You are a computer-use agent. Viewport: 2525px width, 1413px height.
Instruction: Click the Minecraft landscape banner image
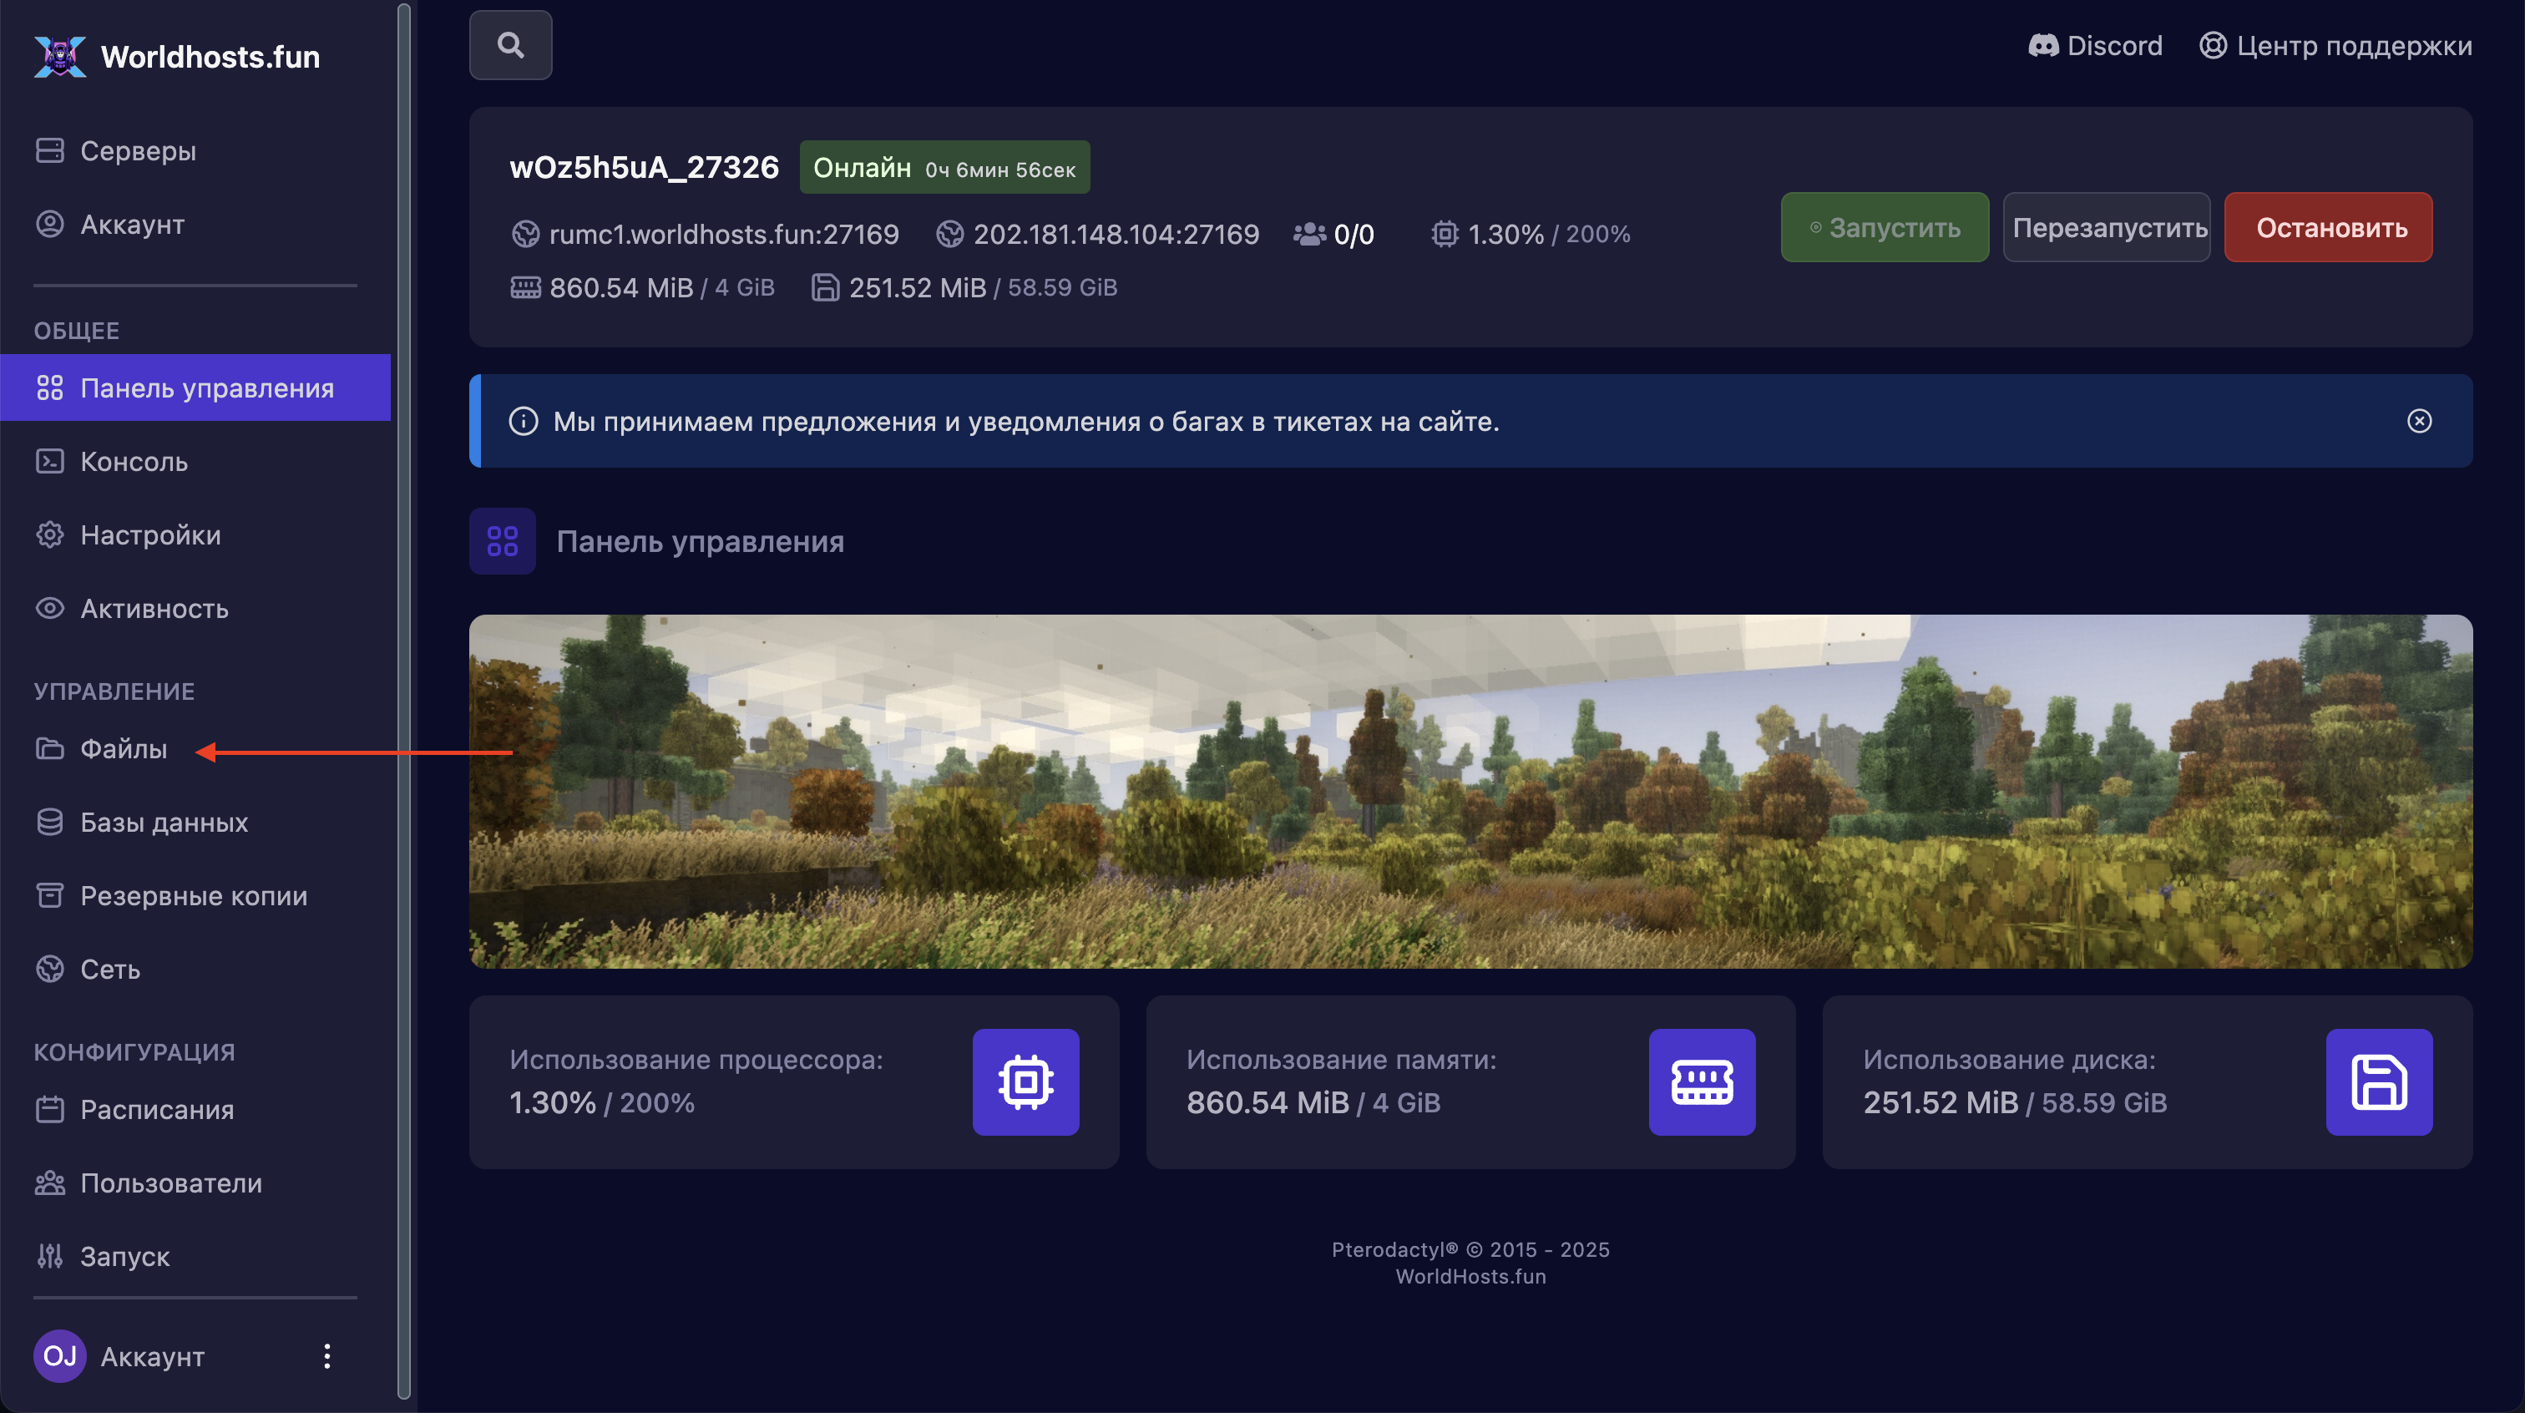tap(1470, 790)
